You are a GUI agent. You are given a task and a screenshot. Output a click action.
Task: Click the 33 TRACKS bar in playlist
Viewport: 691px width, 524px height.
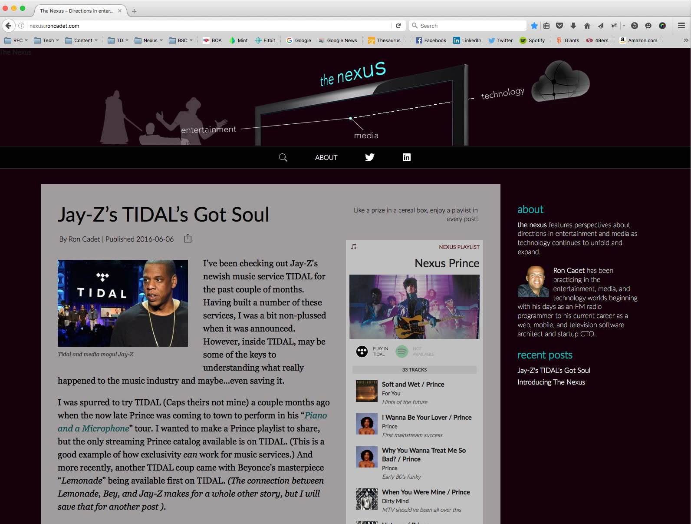click(x=415, y=370)
